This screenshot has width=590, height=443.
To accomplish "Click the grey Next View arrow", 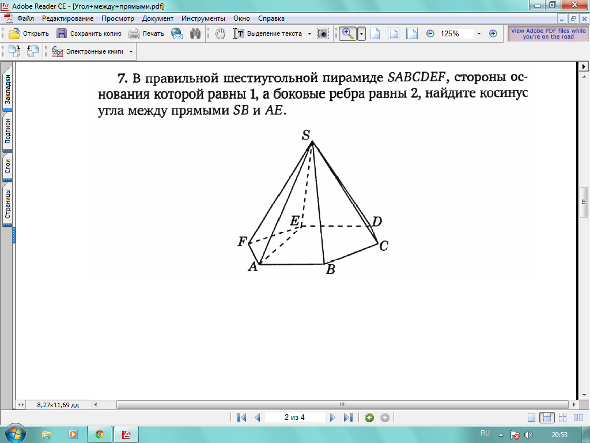I will [x=384, y=418].
